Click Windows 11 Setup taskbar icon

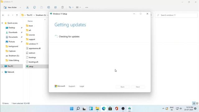[x=129, y=109]
